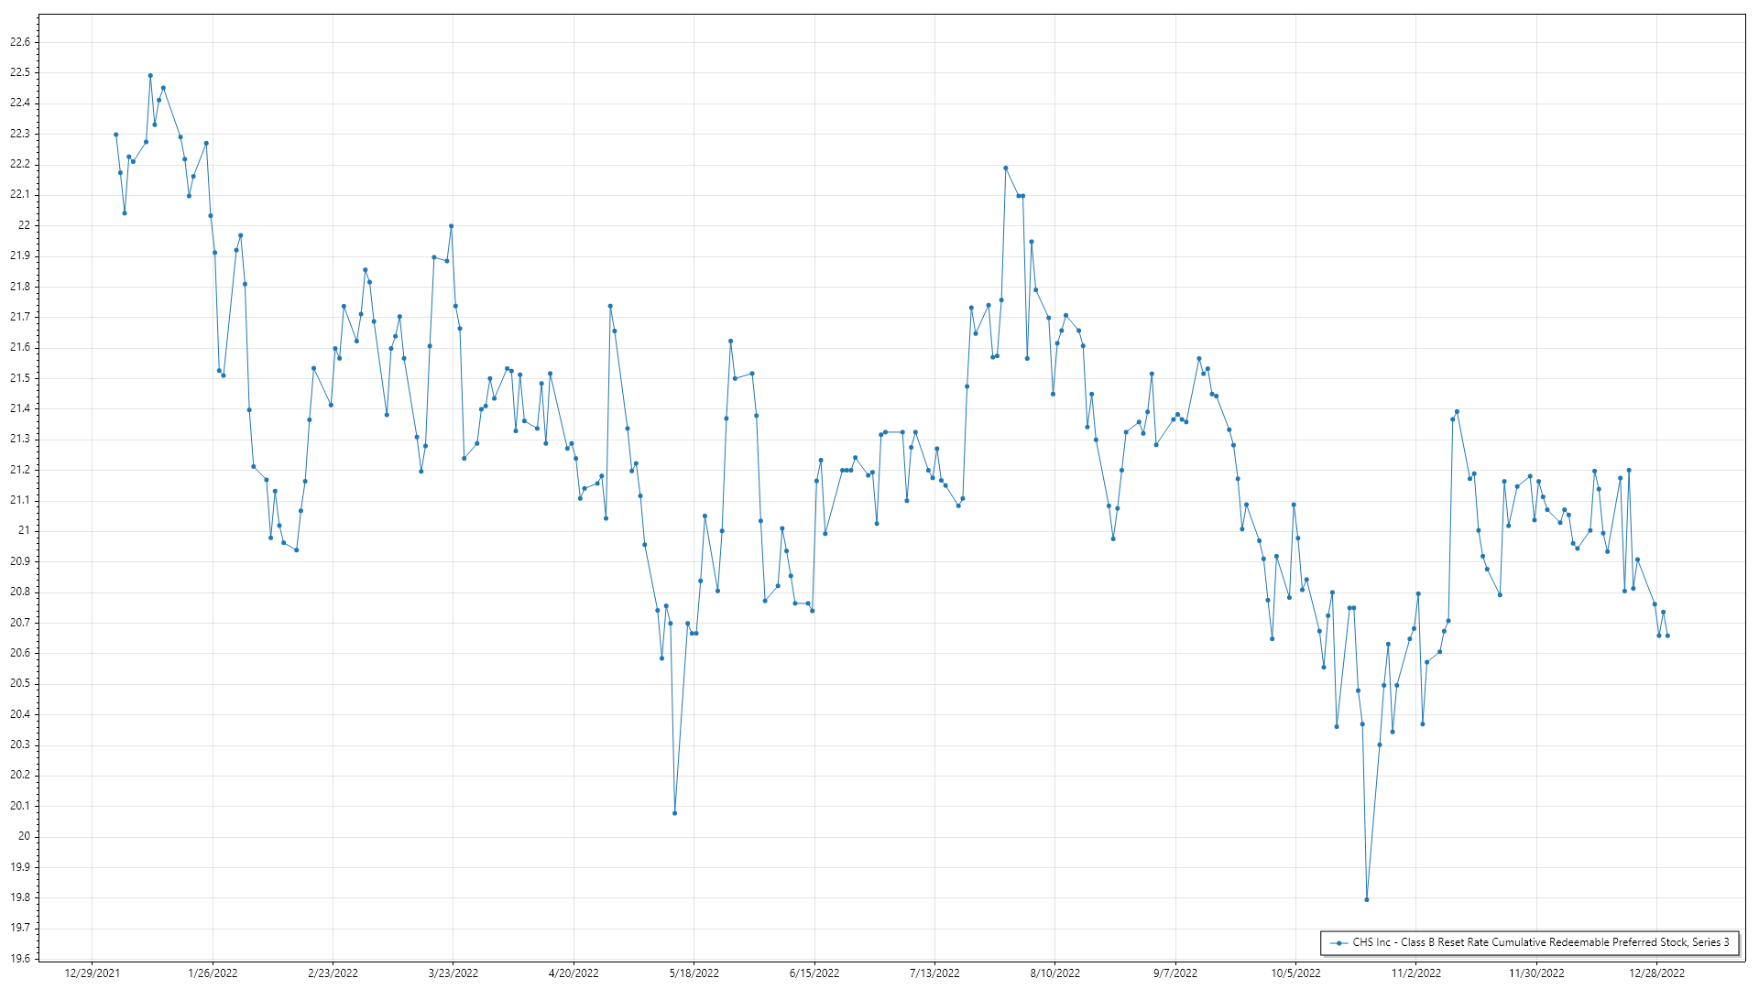Click the 12/29/2021 x-axis label
Screen dimensions: 1759x989
tap(92, 973)
